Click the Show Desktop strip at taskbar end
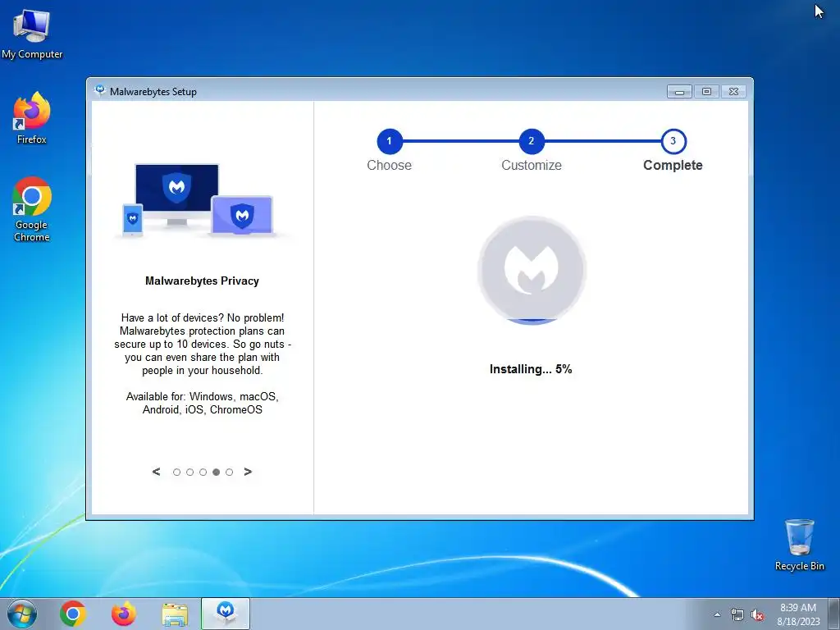Image resolution: width=840 pixels, height=630 pixels. (x=834, y=614)
